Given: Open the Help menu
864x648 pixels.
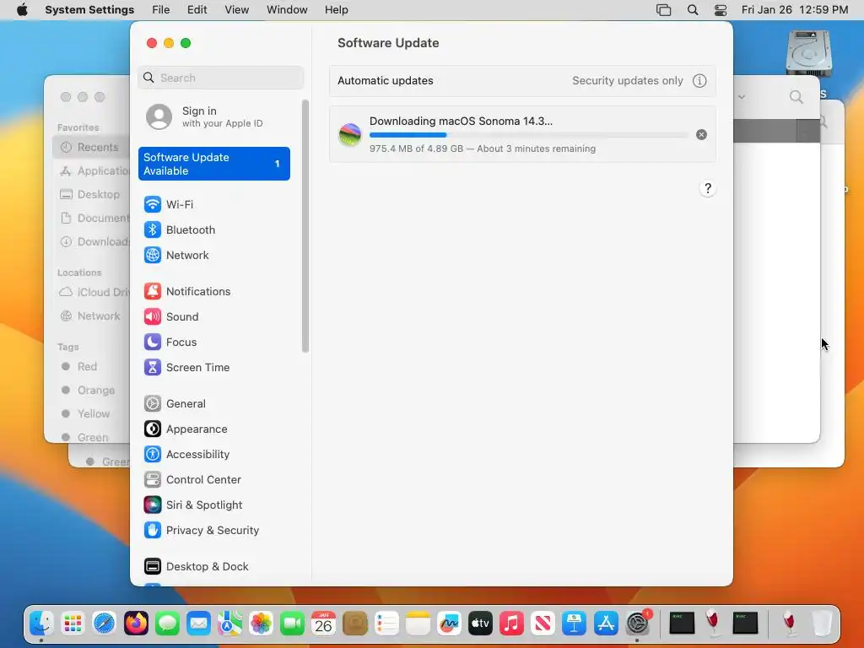Looking at the screenshot, I should (x=336, y=10).
